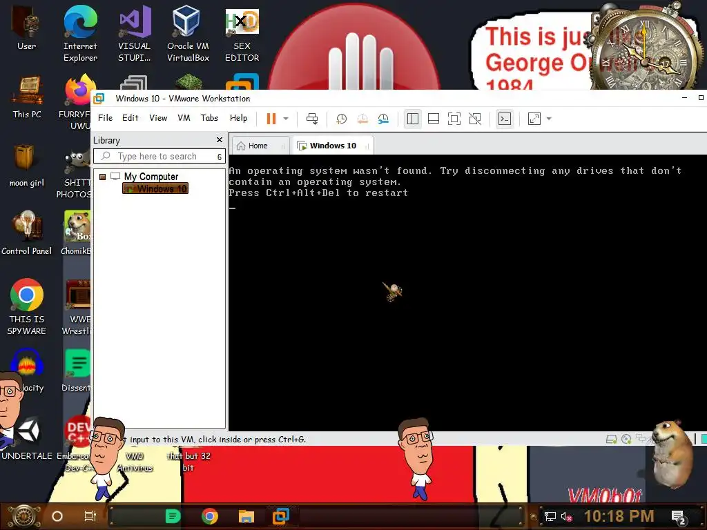Click the VMware Workstation taskbar icon
The width and height of the screenshot is (707, 530).
(x=281, y=516)
